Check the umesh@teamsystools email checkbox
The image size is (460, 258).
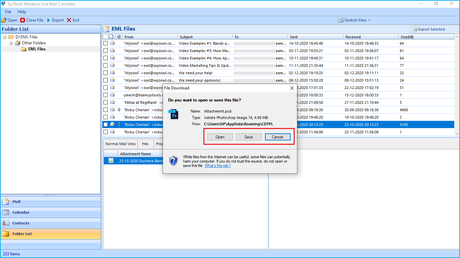(x=105, y=95)
